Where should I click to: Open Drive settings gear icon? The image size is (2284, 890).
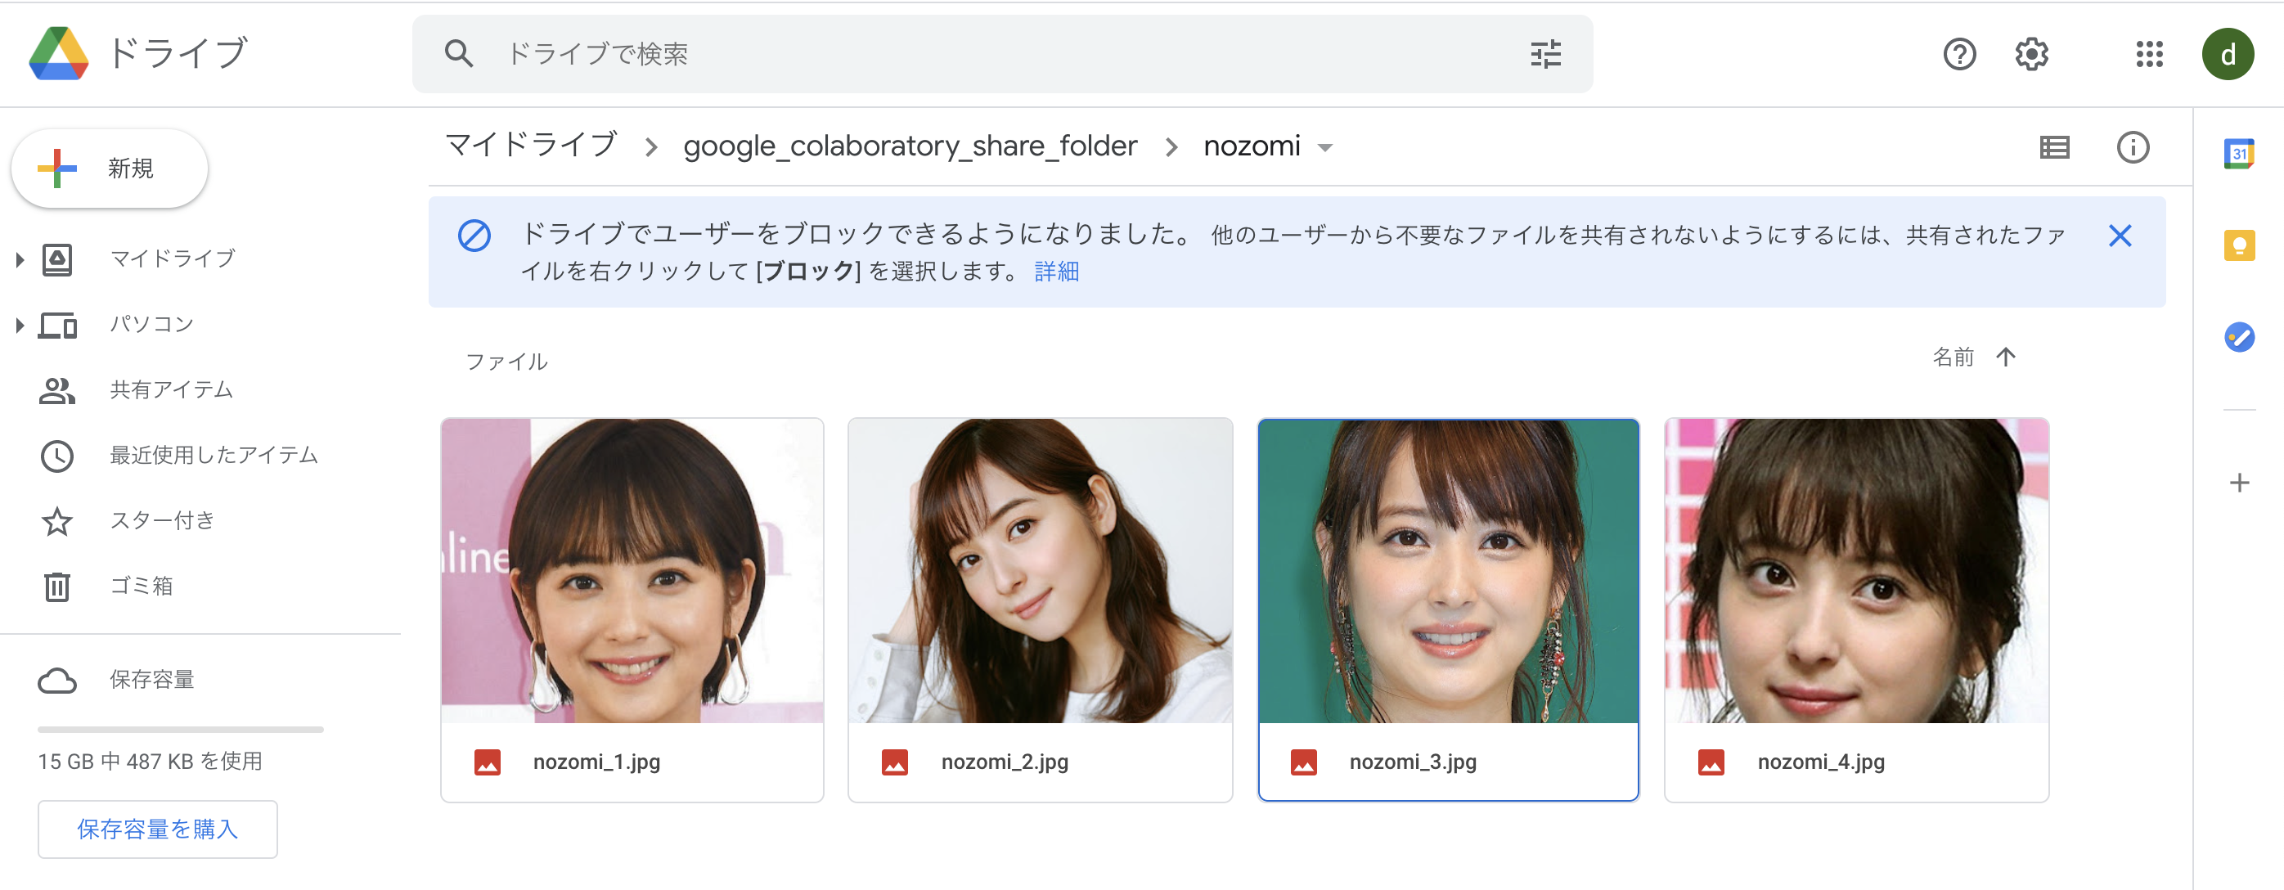coord(2031,54)
